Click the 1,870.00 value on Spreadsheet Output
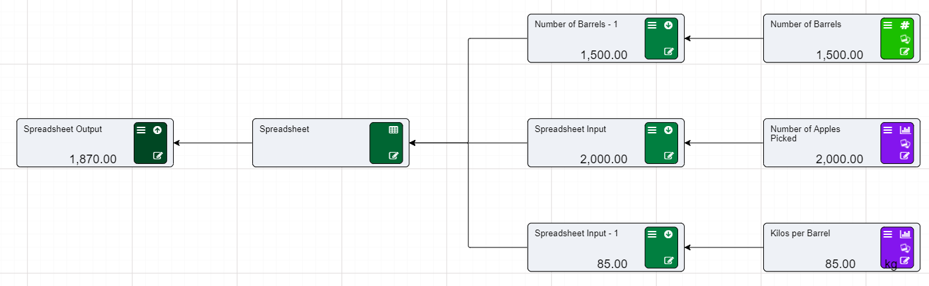 tap(93, 159)
